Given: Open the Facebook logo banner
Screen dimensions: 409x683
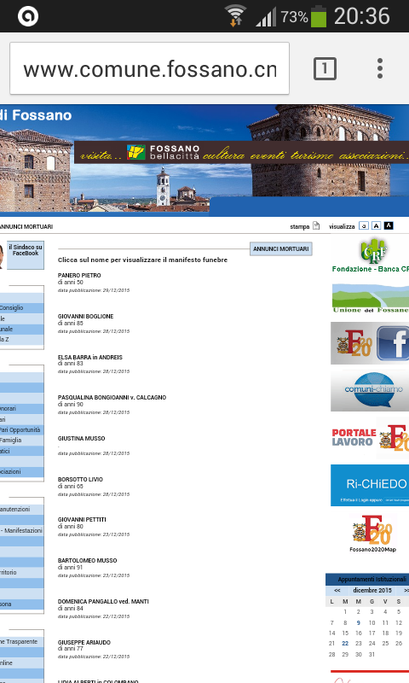Looking at the screenshot, I should pos(392,343).
